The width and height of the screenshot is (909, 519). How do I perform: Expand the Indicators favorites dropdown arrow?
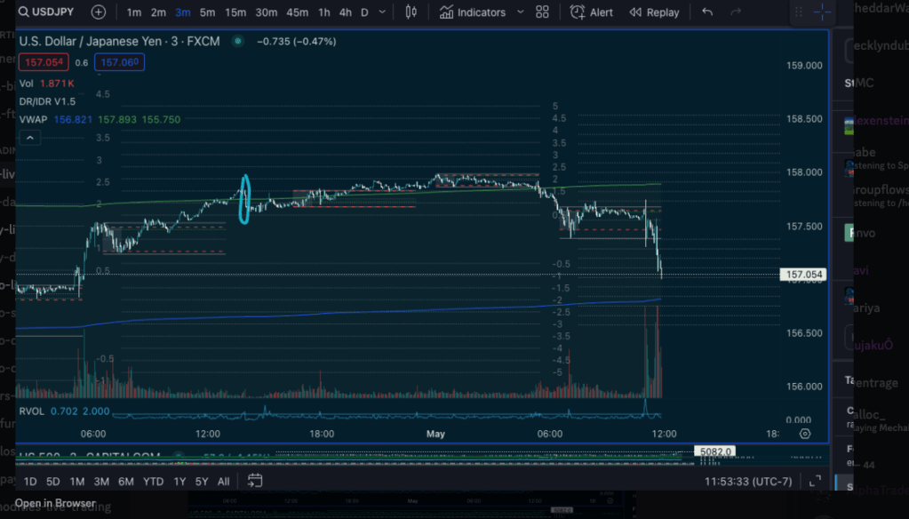coord(520,12)
